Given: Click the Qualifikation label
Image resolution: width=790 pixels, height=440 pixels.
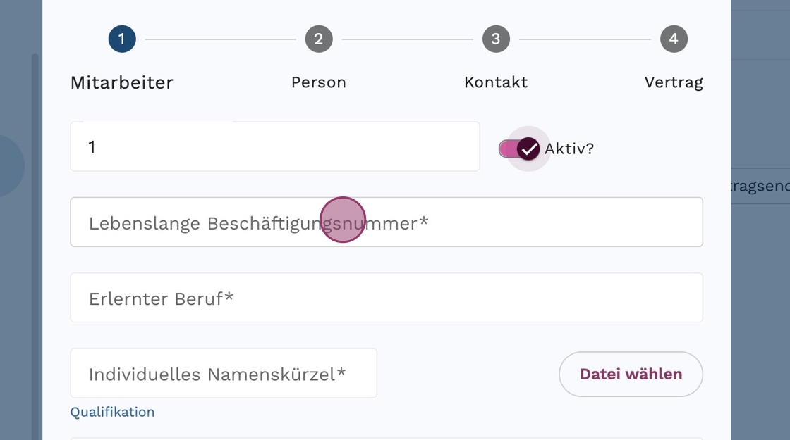Looking at the screenshot, I should click(112, 412).
